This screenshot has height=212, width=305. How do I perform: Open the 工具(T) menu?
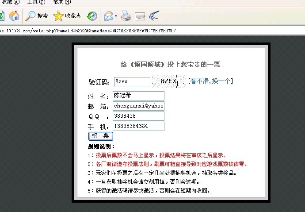tap(36, 2)
